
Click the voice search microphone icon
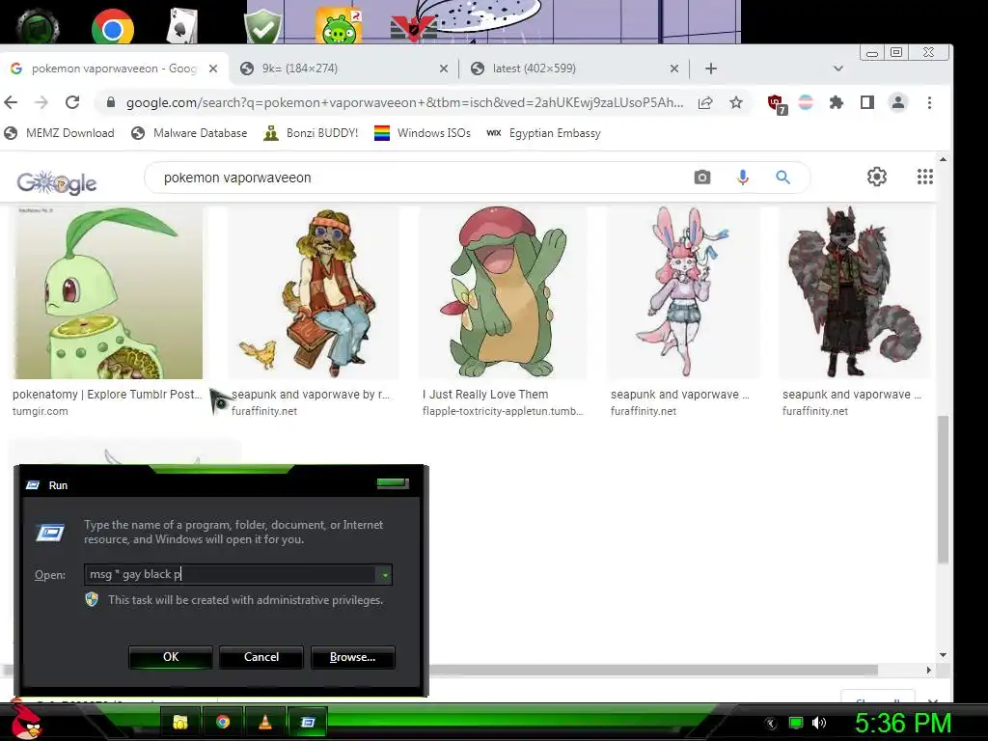(743, 178)
